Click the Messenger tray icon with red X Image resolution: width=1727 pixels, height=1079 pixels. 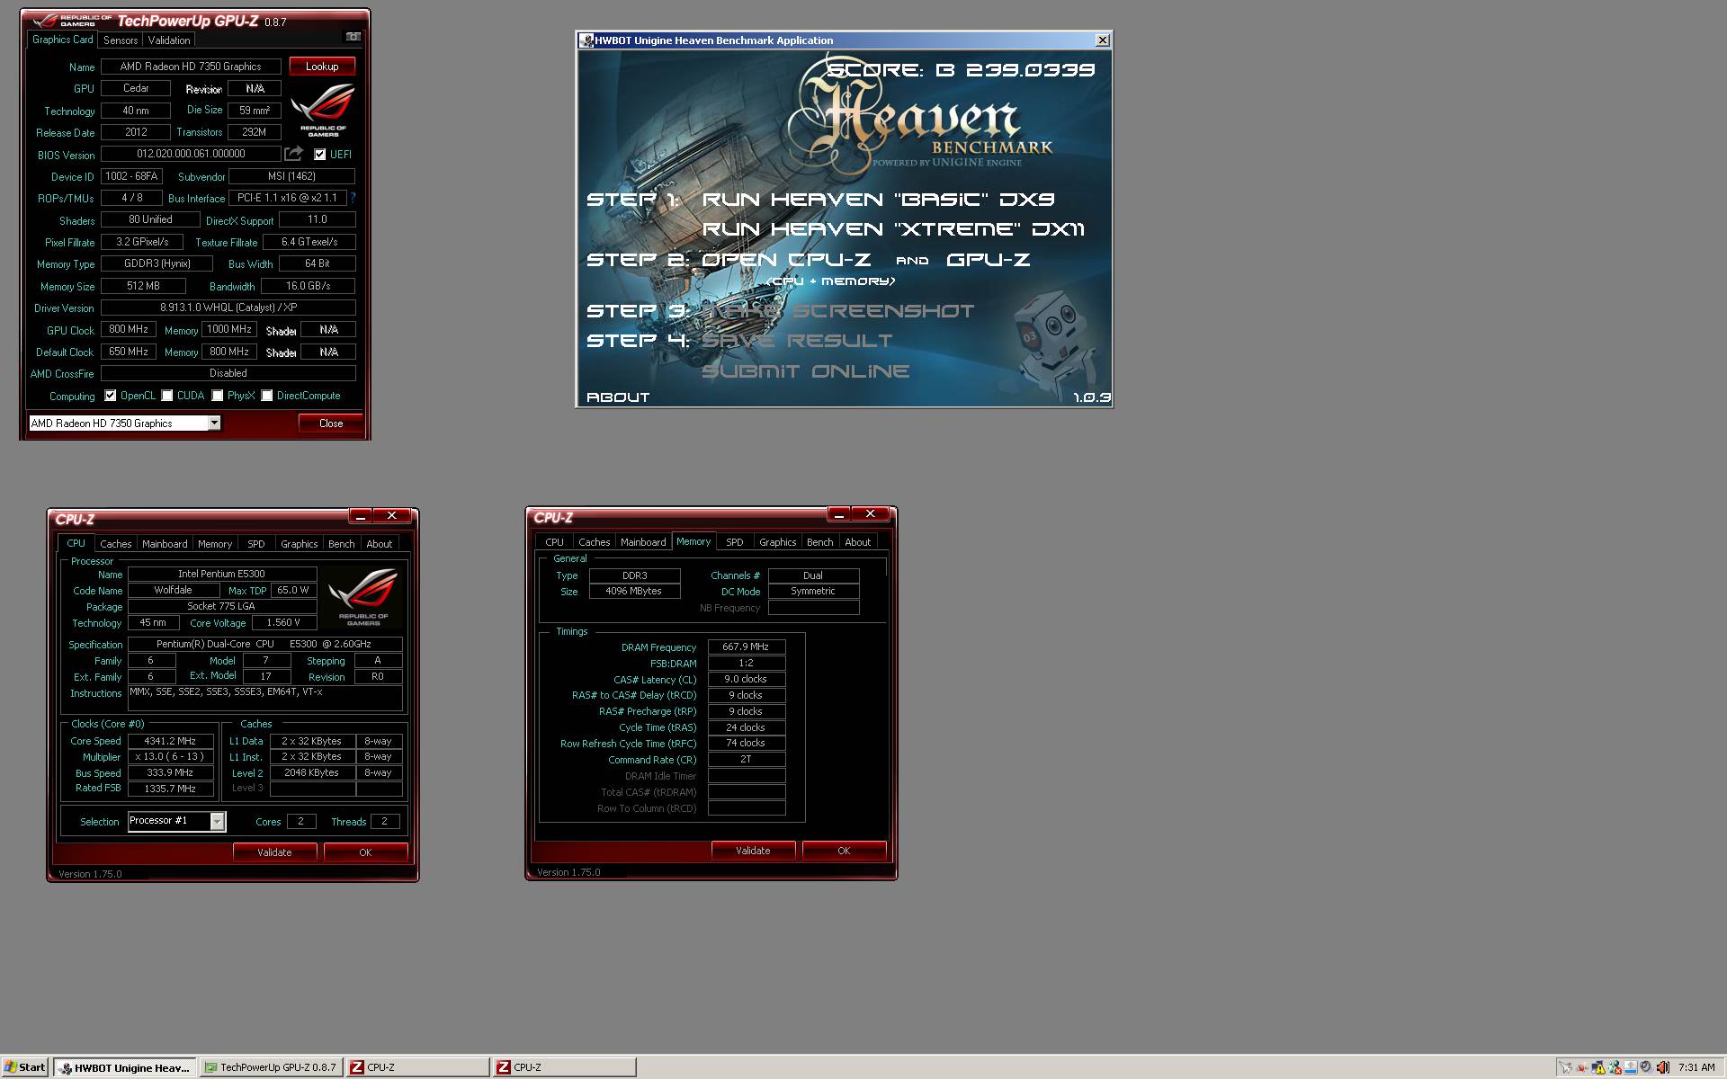[x=1615, y=1068]
